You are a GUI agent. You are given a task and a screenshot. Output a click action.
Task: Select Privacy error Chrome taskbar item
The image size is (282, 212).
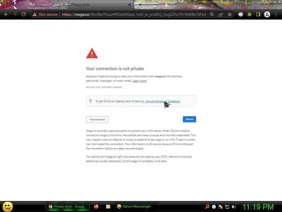tap(68, 206)
